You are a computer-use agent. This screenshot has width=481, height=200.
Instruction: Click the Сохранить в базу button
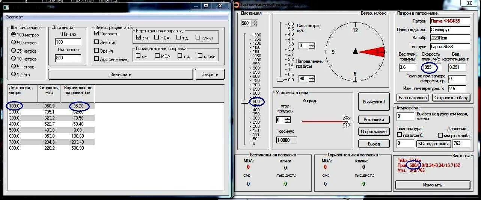pyautogui.click(x=451, y=98)
